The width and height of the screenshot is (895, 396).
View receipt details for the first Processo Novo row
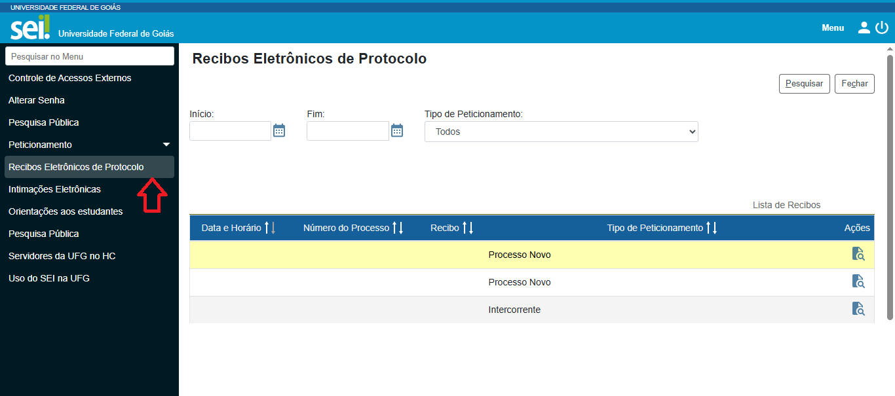pyautogui.click(x=858, y=254)
